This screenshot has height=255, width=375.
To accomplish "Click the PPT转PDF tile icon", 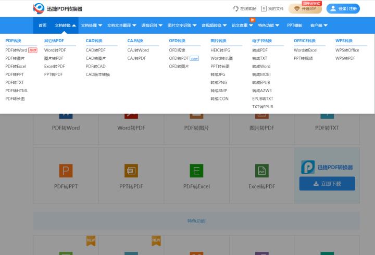I will [x=131, y=170].
